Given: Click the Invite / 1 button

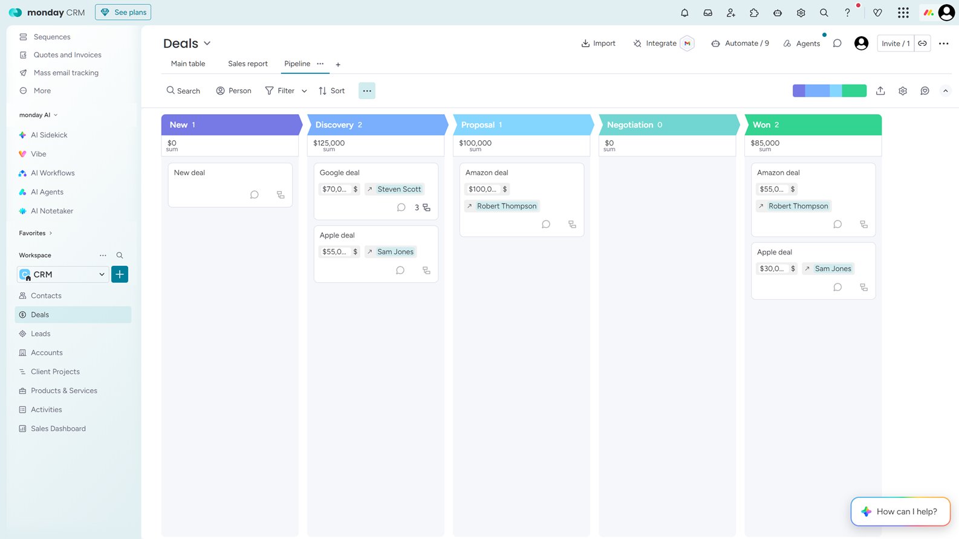Looking at the screenshot, I should (x=896, y=44).
